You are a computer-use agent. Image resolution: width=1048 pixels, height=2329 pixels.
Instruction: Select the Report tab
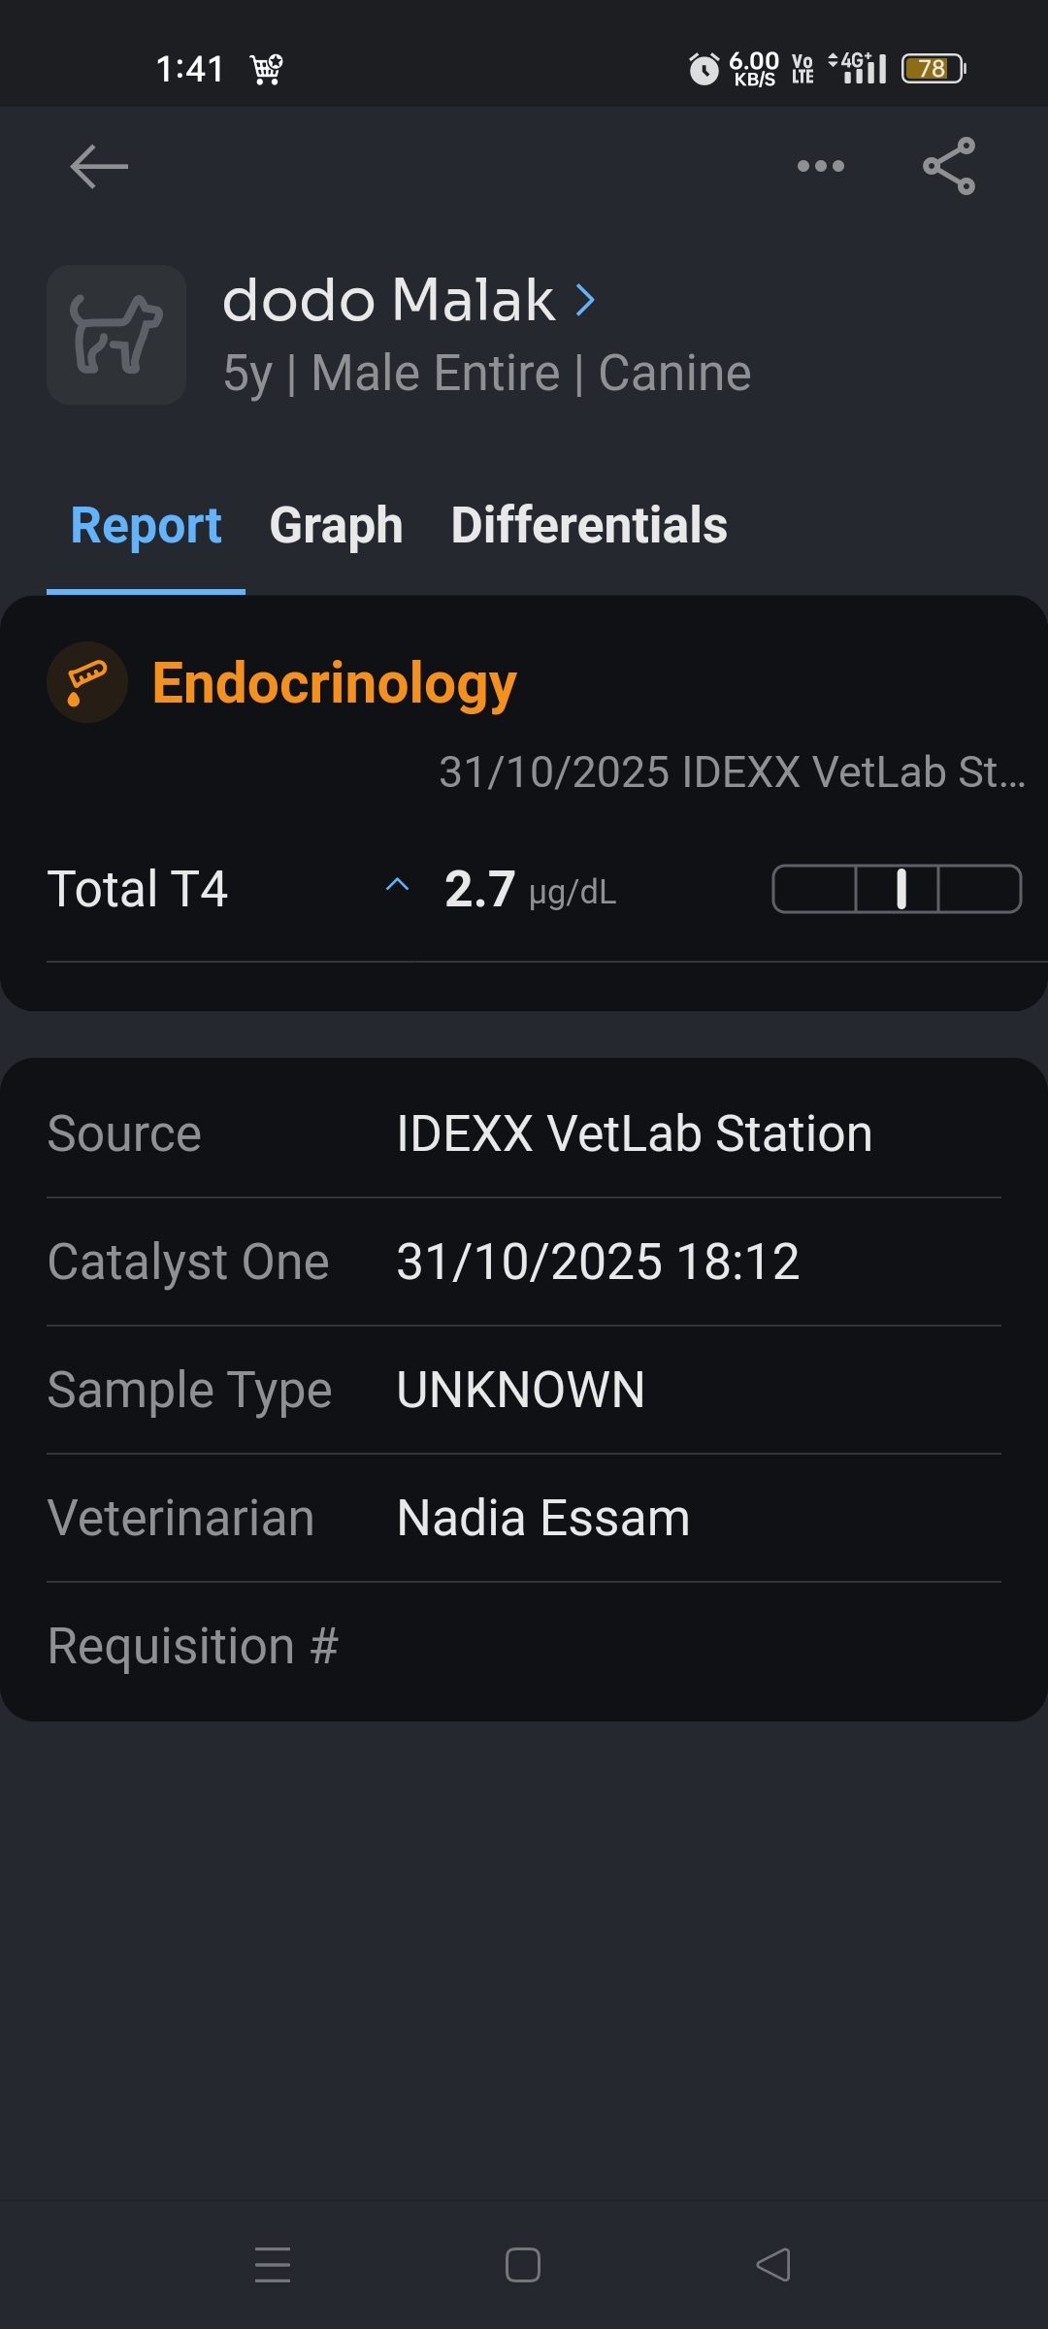(146, 525)
